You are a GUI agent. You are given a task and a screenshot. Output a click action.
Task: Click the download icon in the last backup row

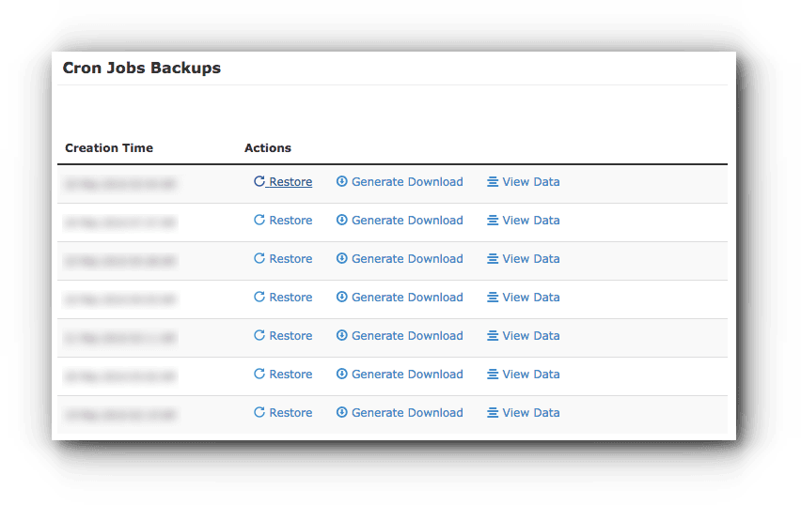tap(342, 412)
